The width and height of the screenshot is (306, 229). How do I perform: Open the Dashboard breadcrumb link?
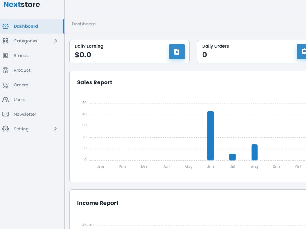pos(84,24)
